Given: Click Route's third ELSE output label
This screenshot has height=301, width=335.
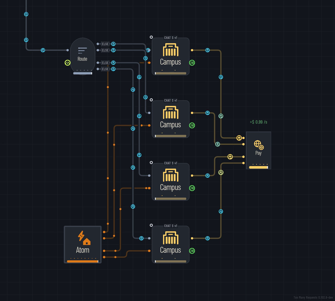Looking at the screenshot, I should click(x=105, y=63).
